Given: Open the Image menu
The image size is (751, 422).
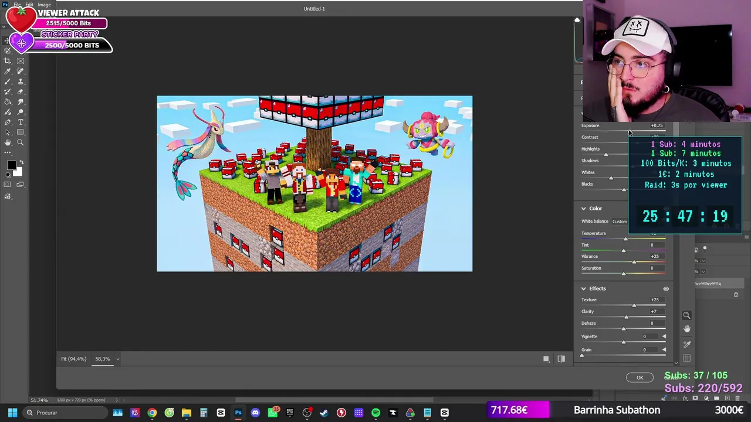Looking at the screenshot, I should [x=44, y=5].
